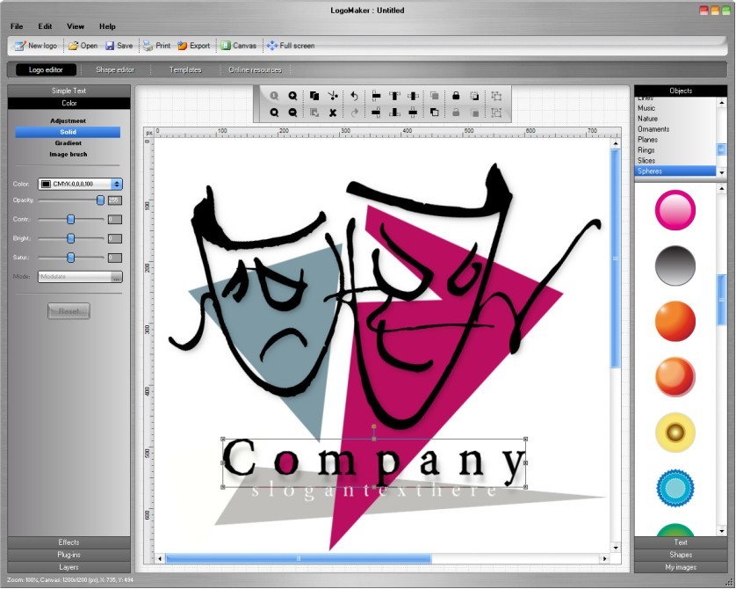Image resolution: width=736 pixels, height=589 pixels.
Task: Click the canvas horizontal scrollbar thumb
Action: tap(299, 558)
